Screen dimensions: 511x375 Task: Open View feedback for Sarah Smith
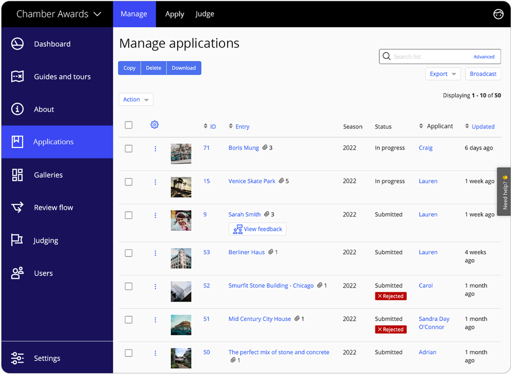pos(257,229)
